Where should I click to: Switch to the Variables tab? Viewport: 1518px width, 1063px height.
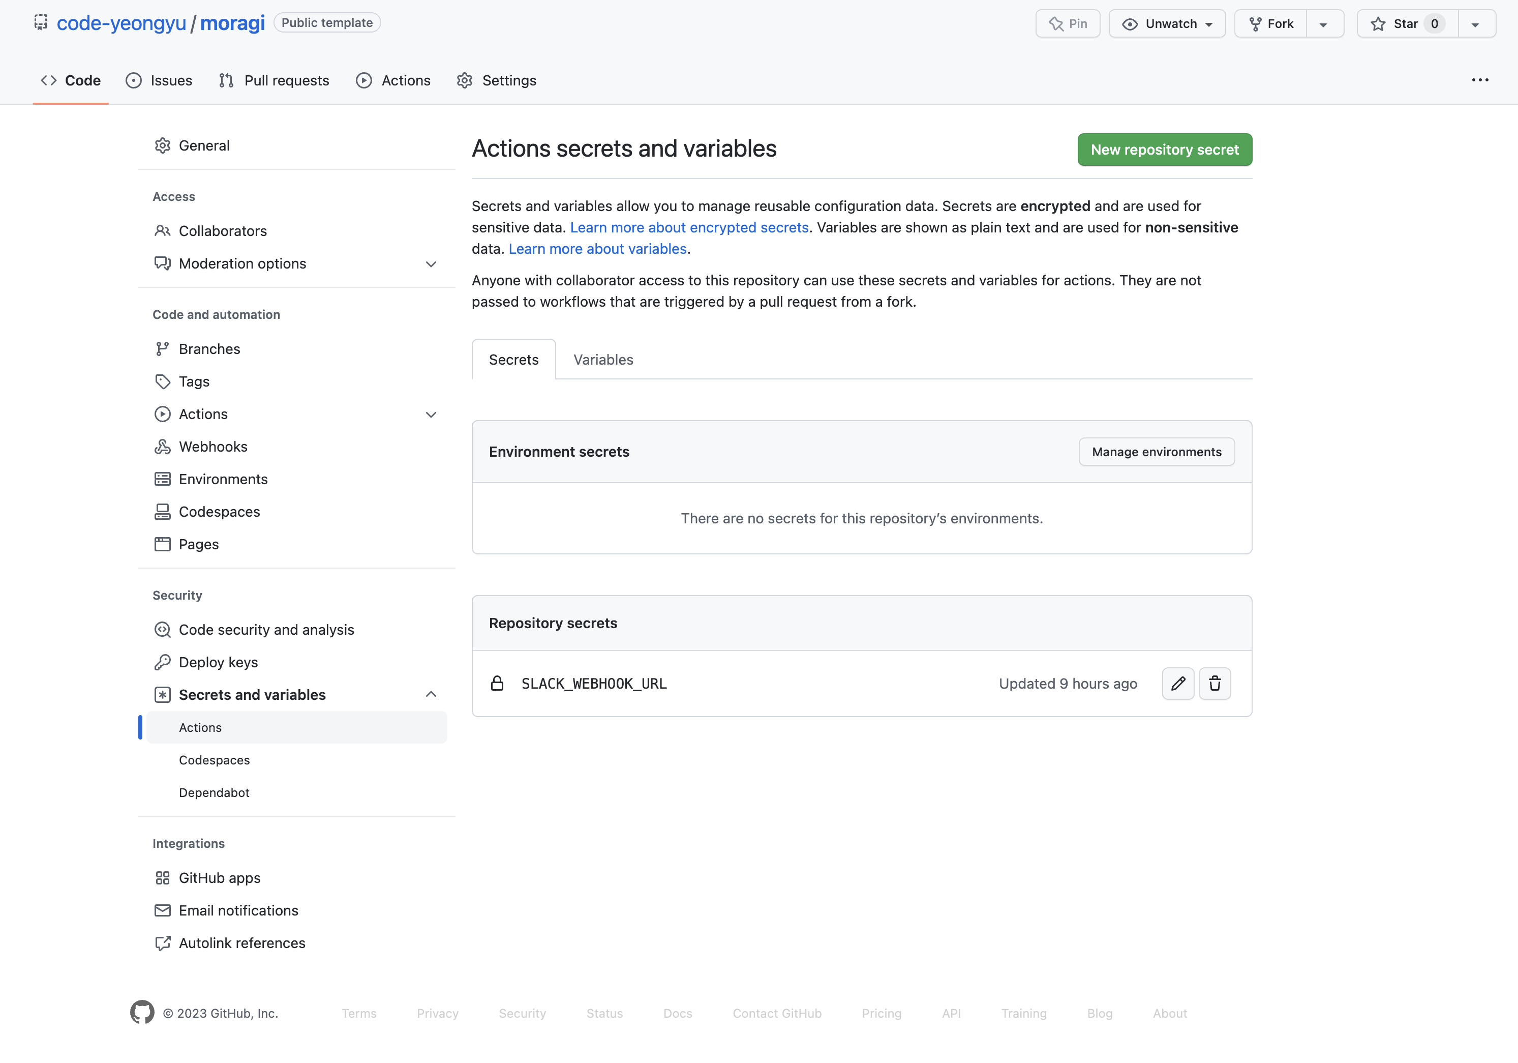[x=603, y=360]
